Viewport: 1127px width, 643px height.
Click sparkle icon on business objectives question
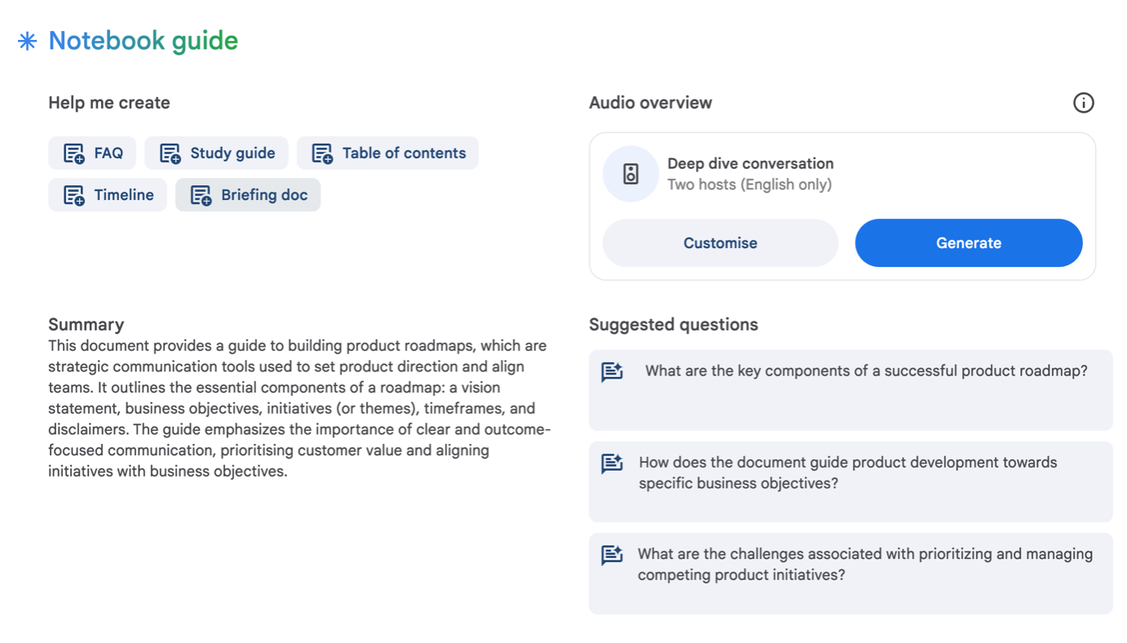[x=612, y=463]
